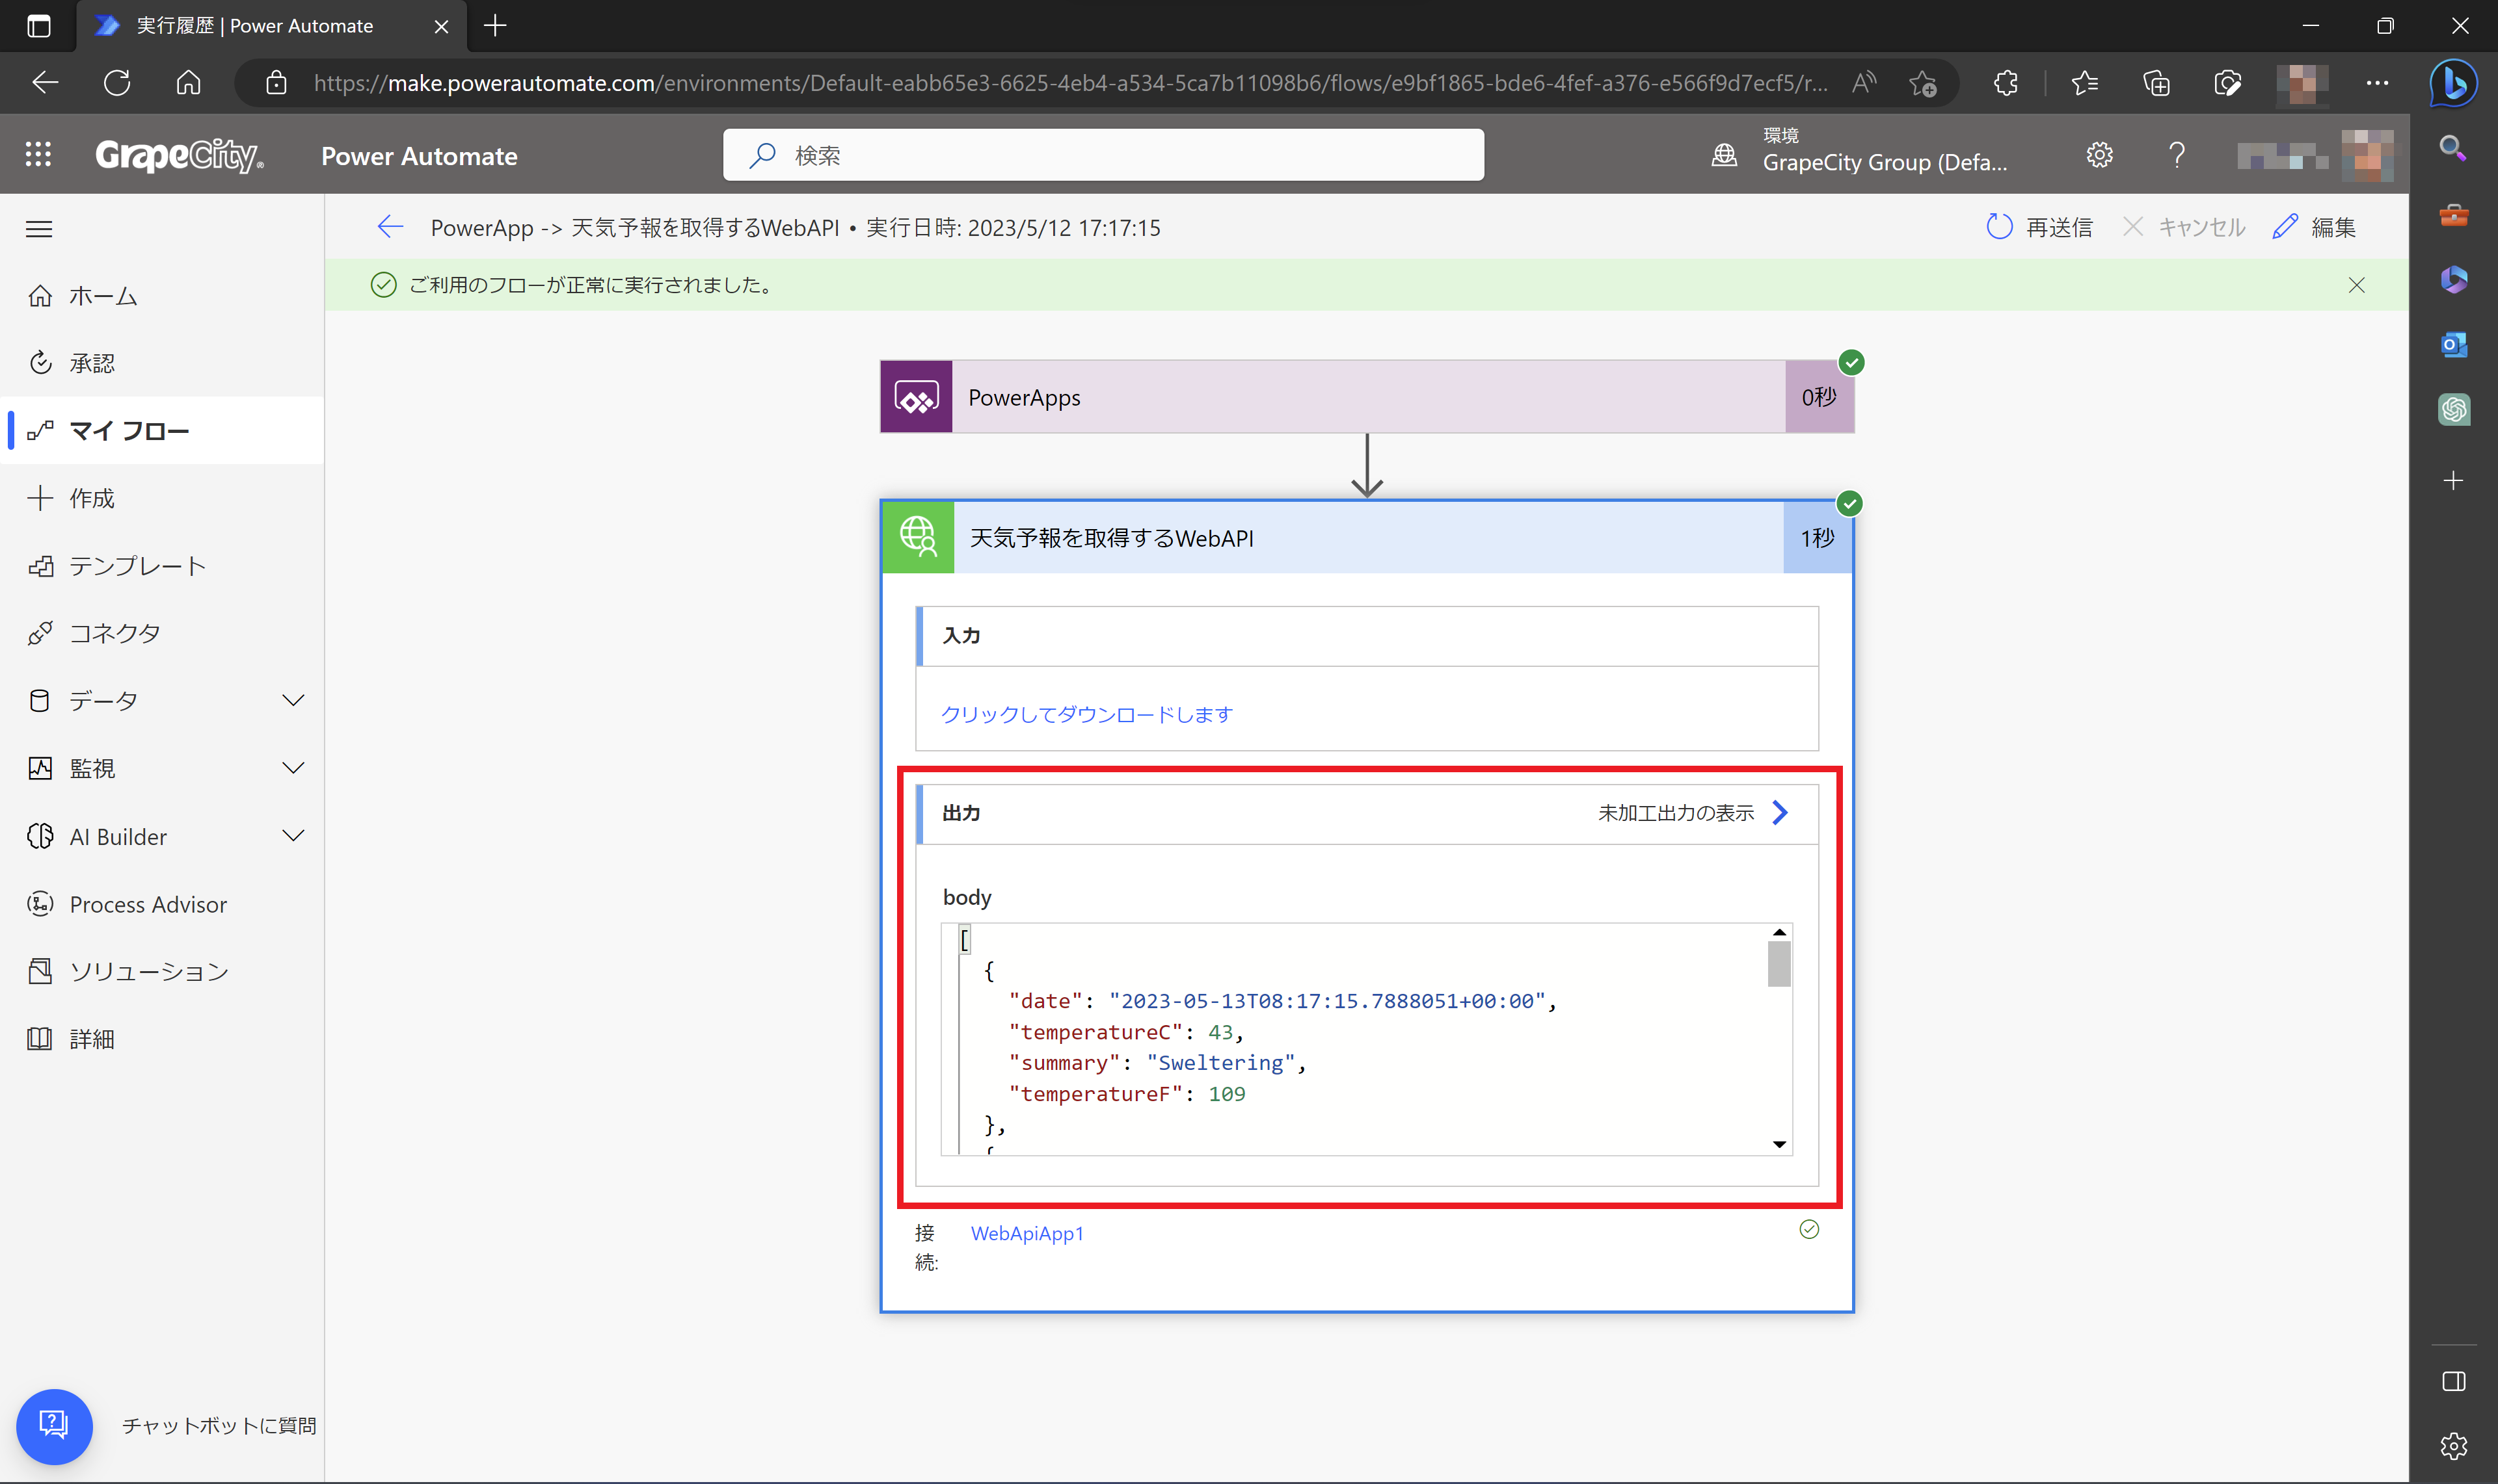
Task: Click キャンセル to cancel the run
Action: [x=2184, y=227]
